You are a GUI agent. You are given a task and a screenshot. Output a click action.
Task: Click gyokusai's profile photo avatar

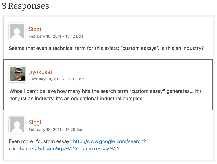[17, 74]
